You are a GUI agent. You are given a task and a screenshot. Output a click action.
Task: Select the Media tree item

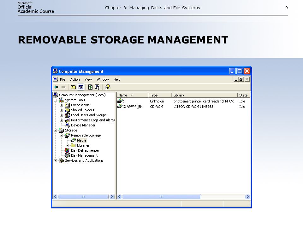[x=81, y=140]
